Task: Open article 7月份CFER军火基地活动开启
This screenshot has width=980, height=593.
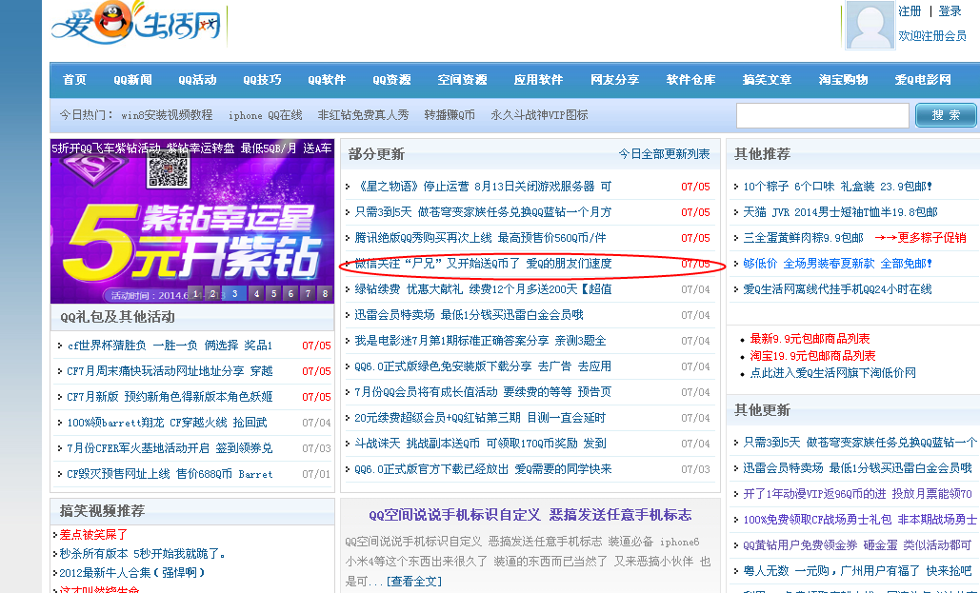Action: pyautogui.click(x=170, y=448)
